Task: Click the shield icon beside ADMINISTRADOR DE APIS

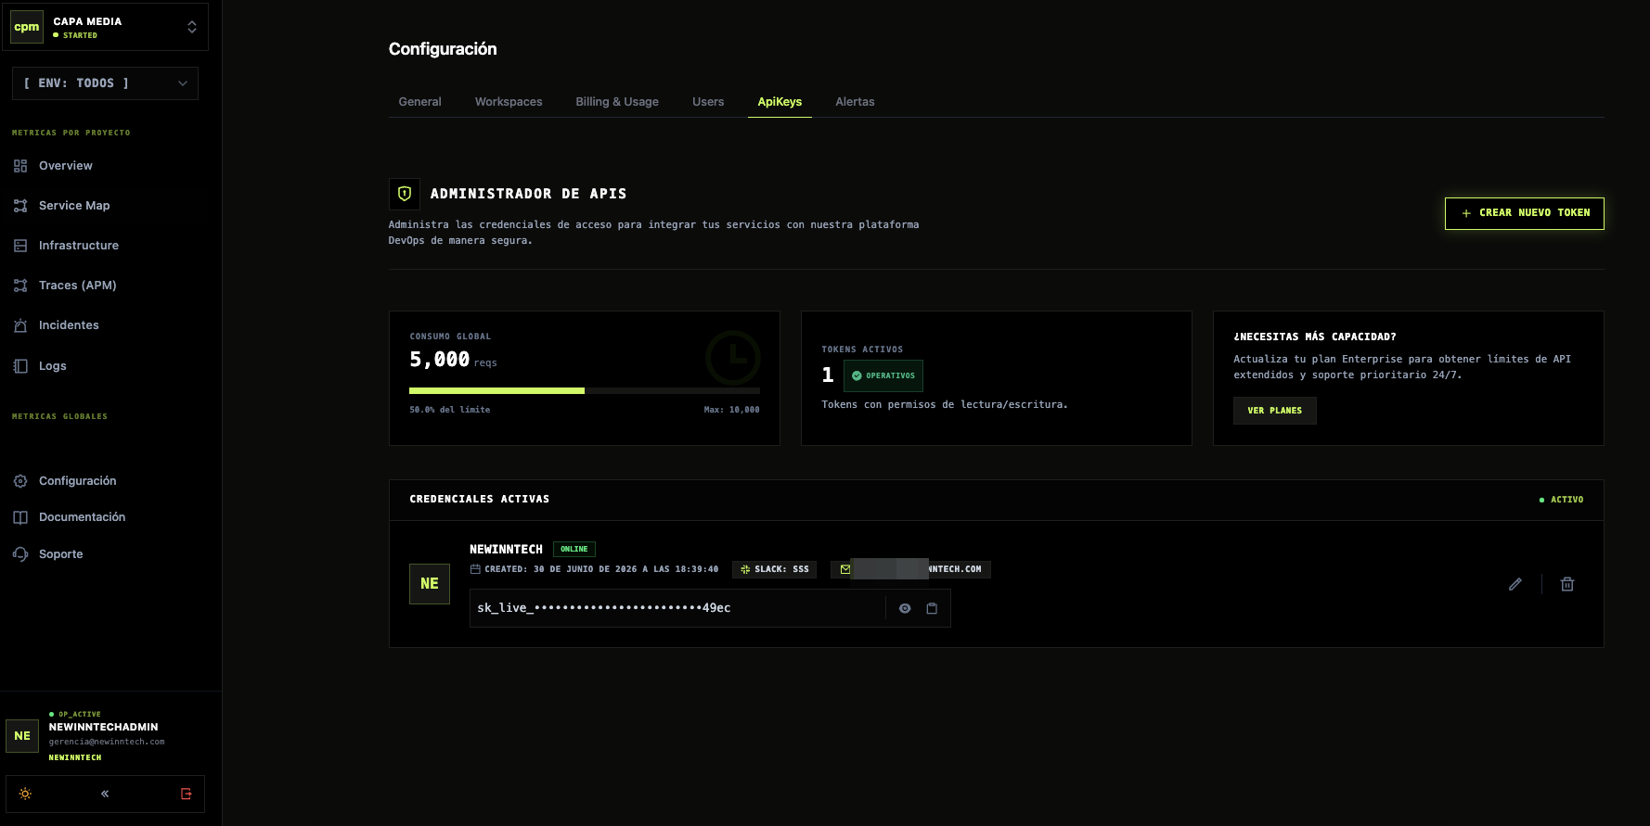Action: coord(405,194)
